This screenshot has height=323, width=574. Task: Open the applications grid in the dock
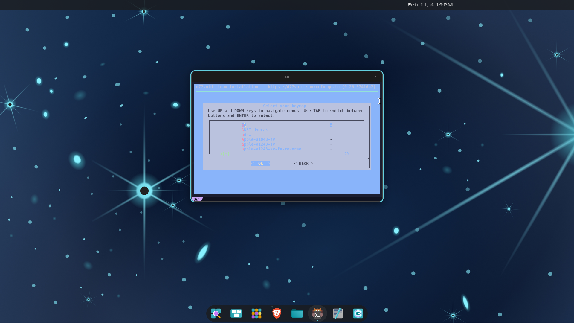click(x=257, y=313)
